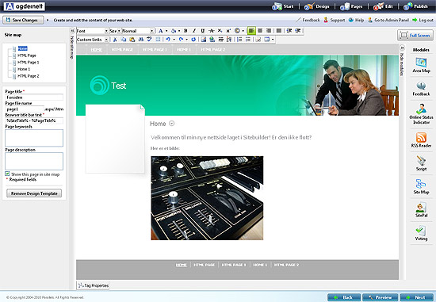Click the Save Changes button
Viewport: 436px width, 302px height.
click(x=23, y=20)
